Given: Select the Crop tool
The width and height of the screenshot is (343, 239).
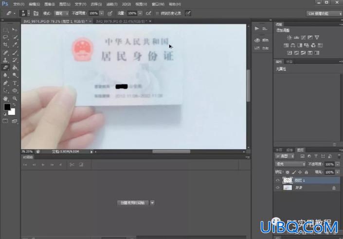Looking at the screenshot, I should click(5, 45).
